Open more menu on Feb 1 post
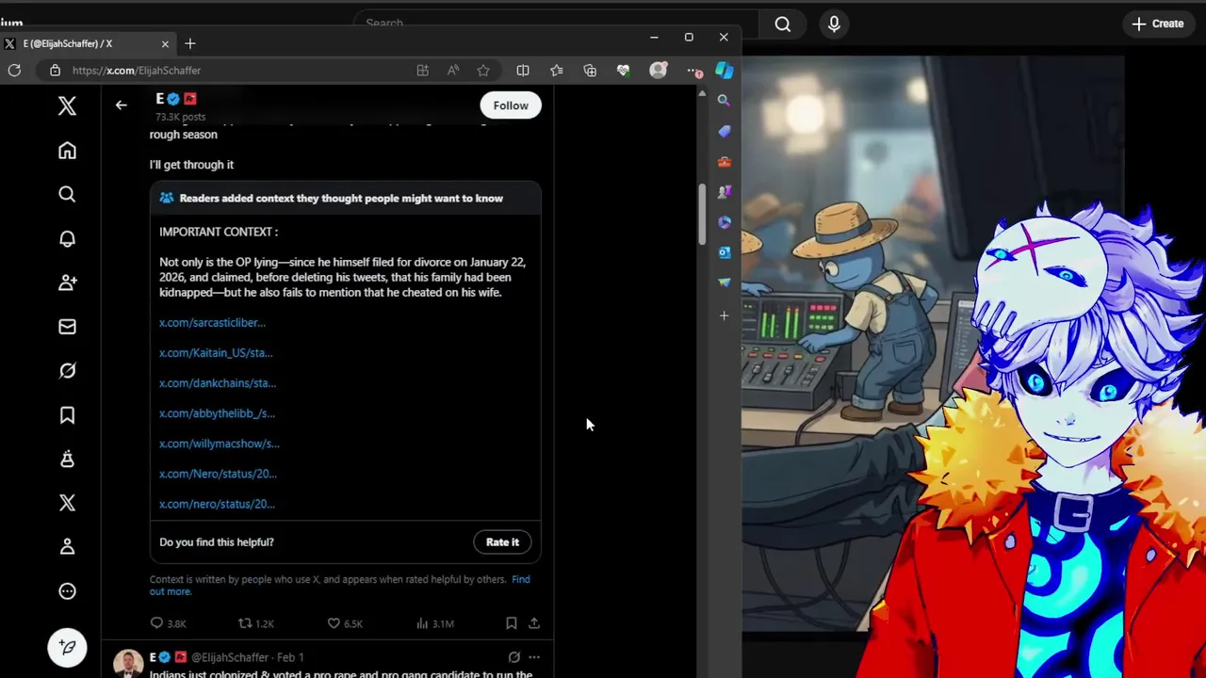Screen dimensions: 1206x678 click(x=533, y=657)
